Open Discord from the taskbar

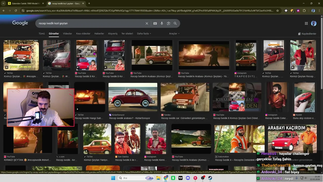[188, 178]
